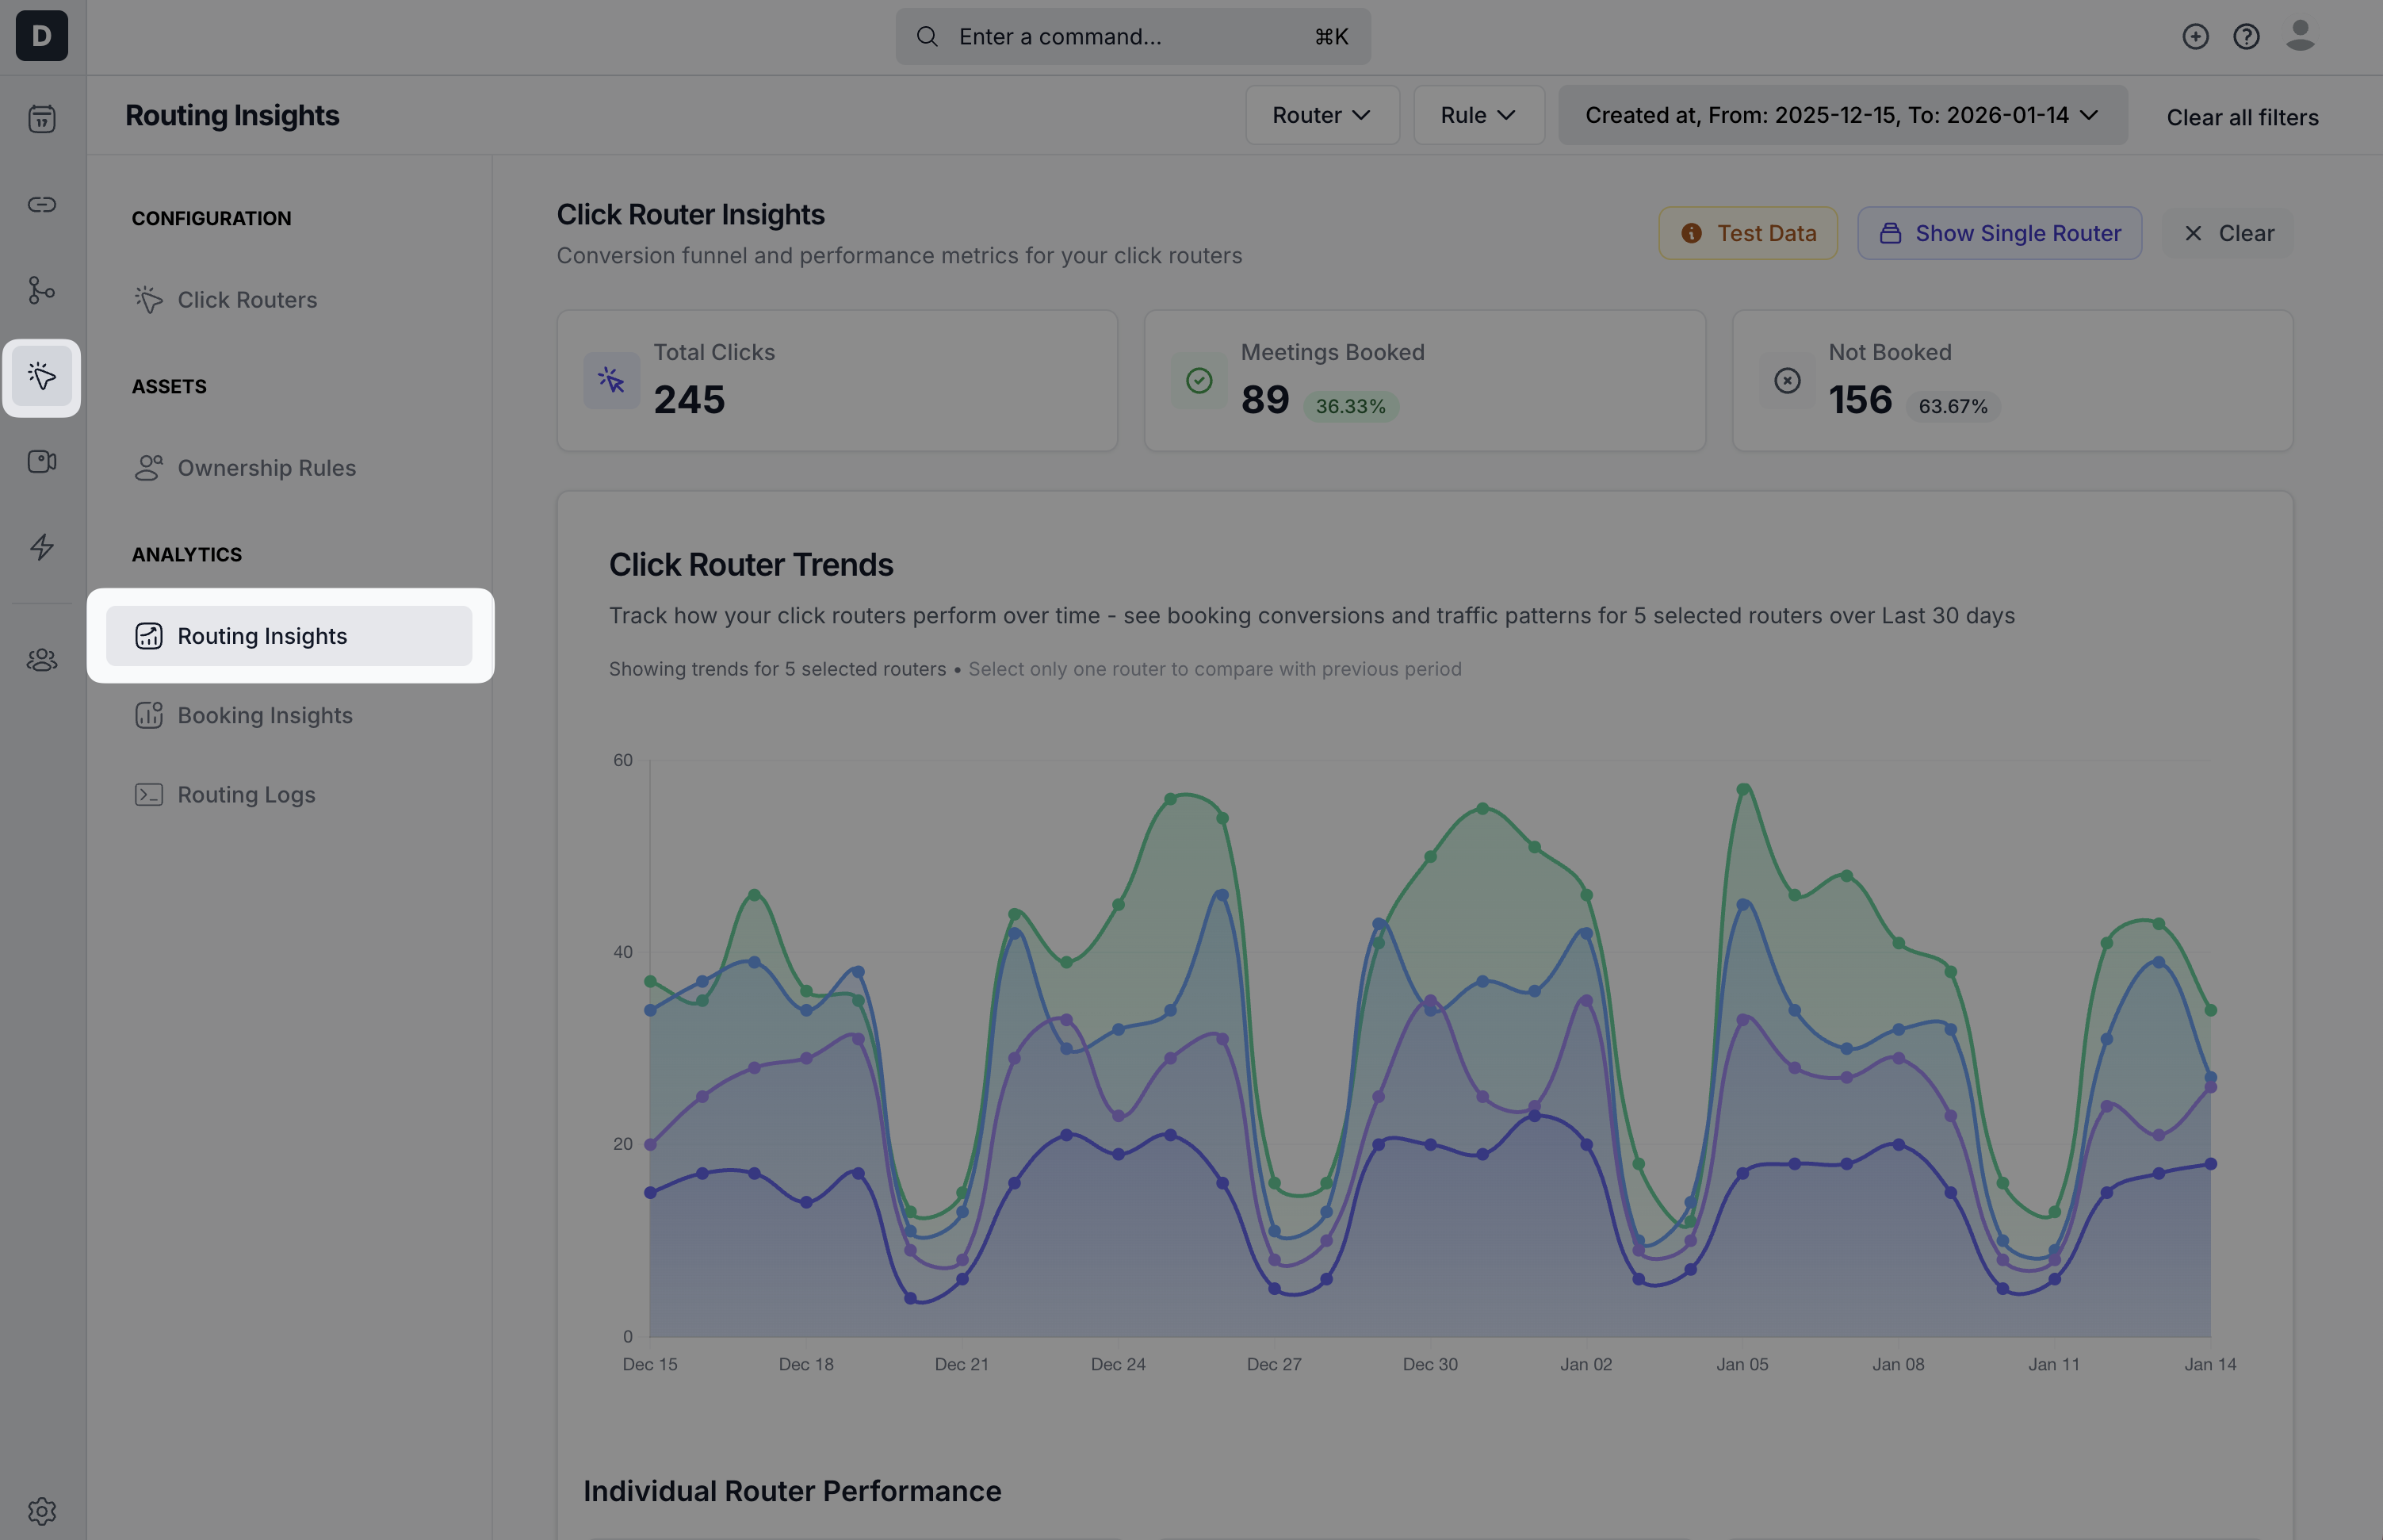The image size is (2383, 1540).
Task: Open settings gear at sidebar bottom
Action: click(x=42, y=1510)
